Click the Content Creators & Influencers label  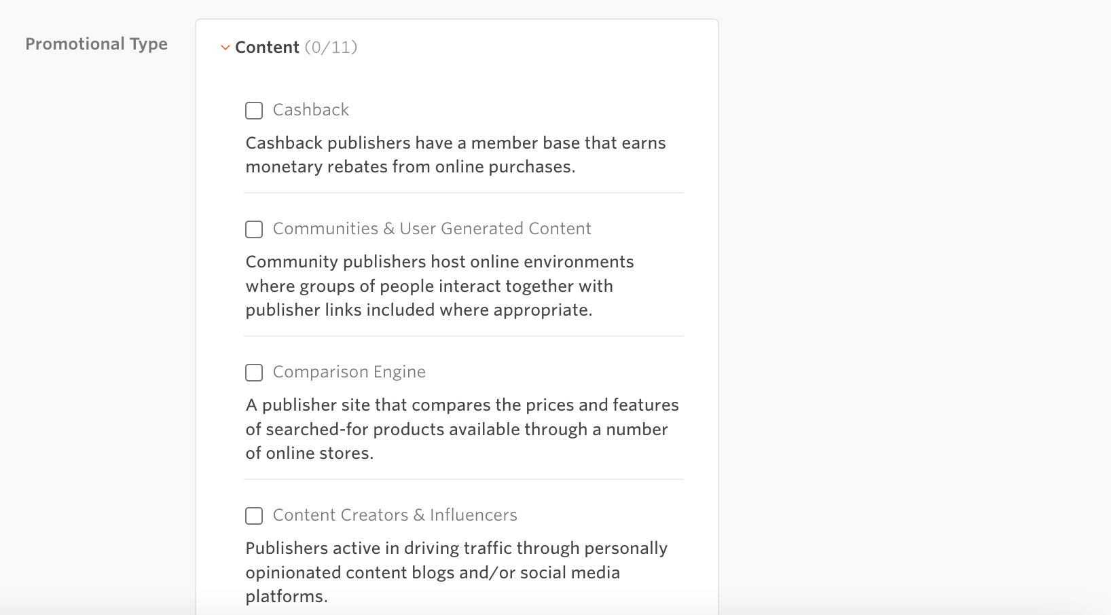coord(395,515)
